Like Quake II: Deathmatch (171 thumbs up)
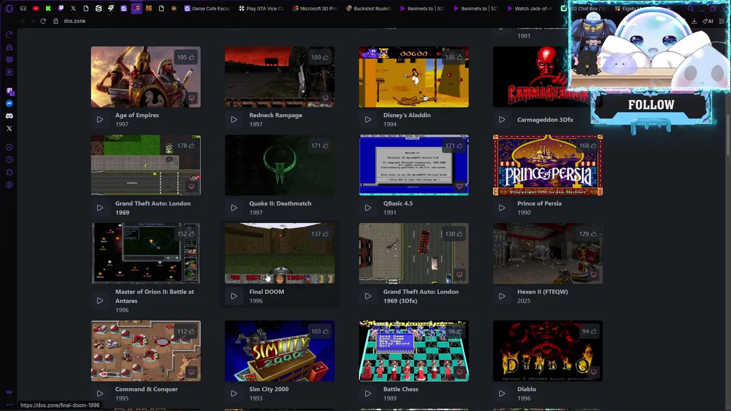 pyautogui.click(x=320, y=146)
